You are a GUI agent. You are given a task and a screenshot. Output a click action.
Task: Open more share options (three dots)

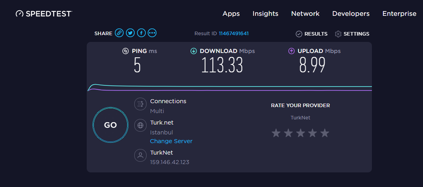click(x=152, y=33)
